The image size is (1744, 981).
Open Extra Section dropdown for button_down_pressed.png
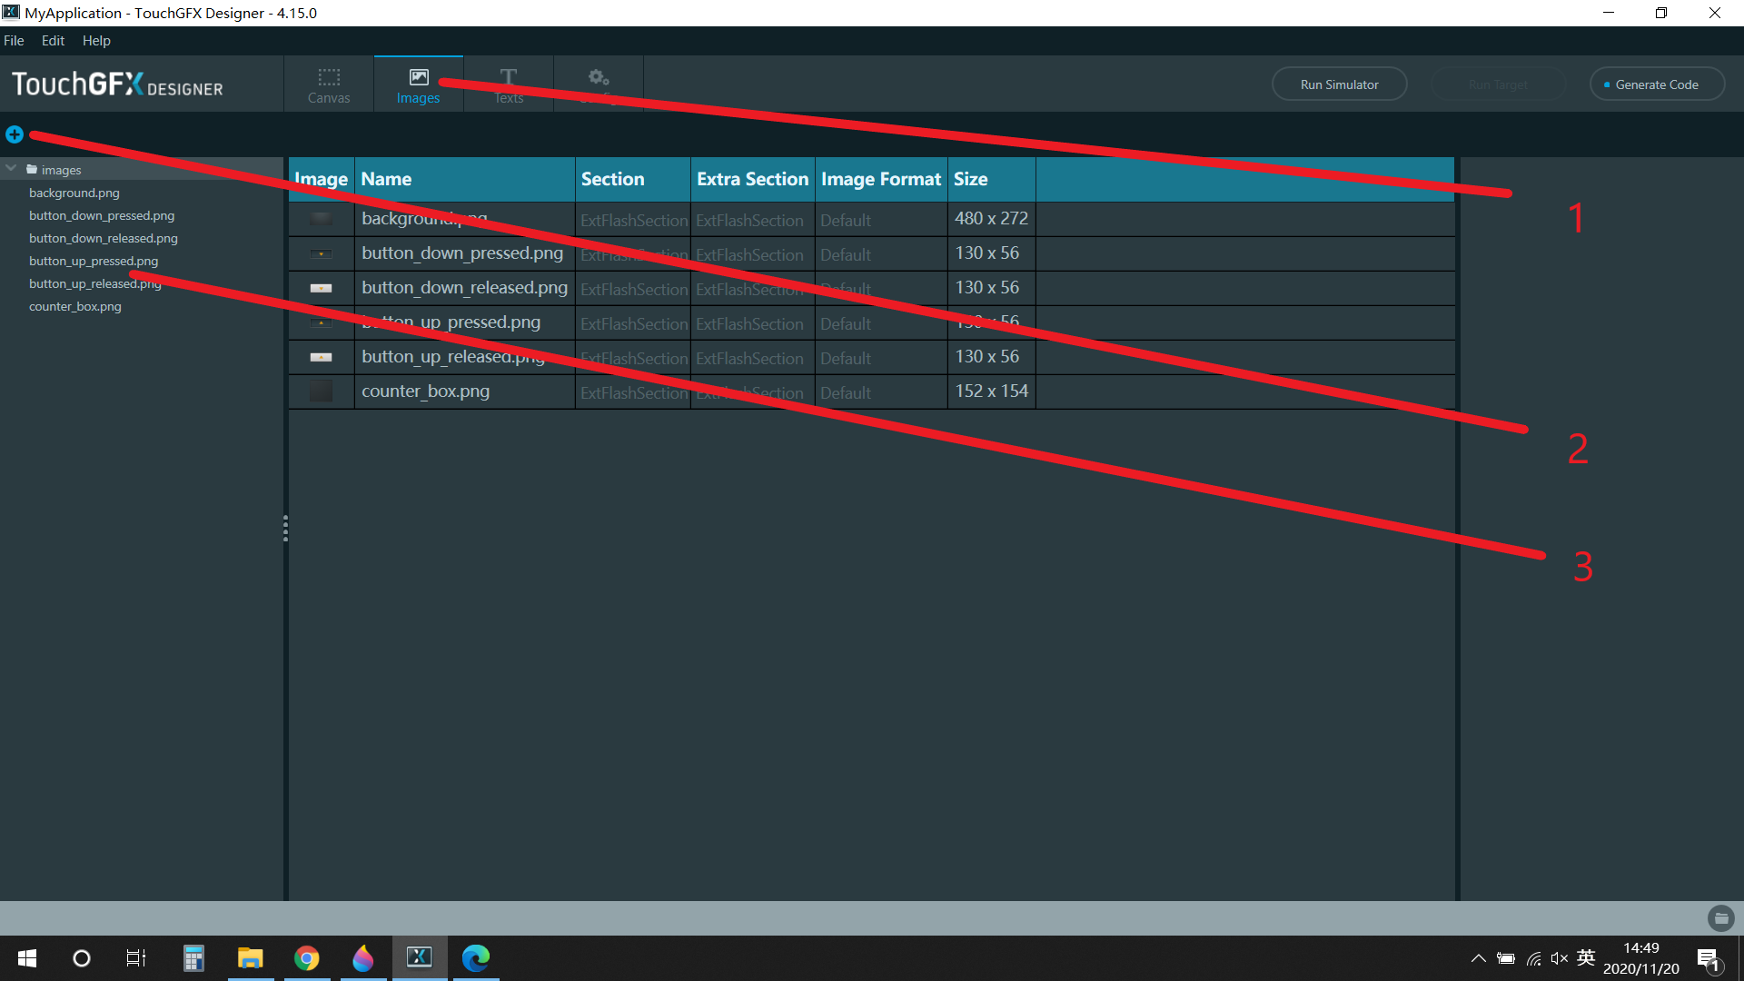(750, 254)
